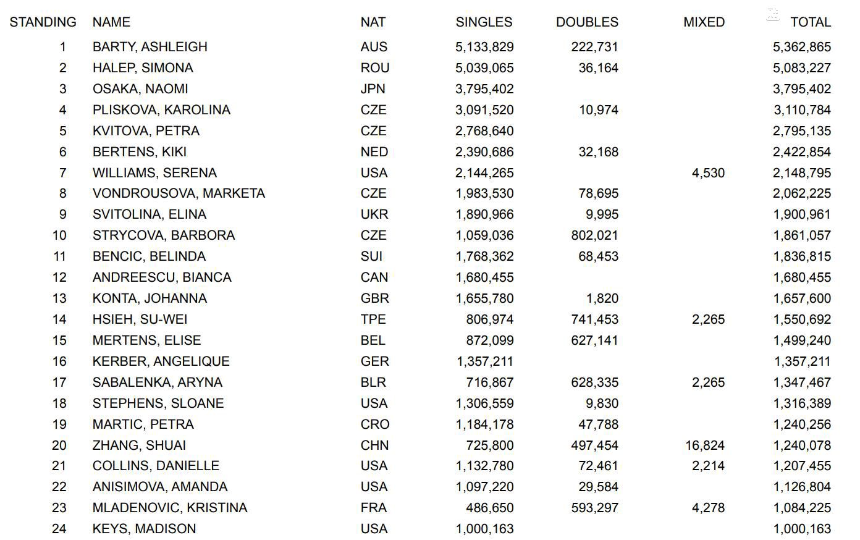
Task: Select the NAME column header
Action: (111, 22)
